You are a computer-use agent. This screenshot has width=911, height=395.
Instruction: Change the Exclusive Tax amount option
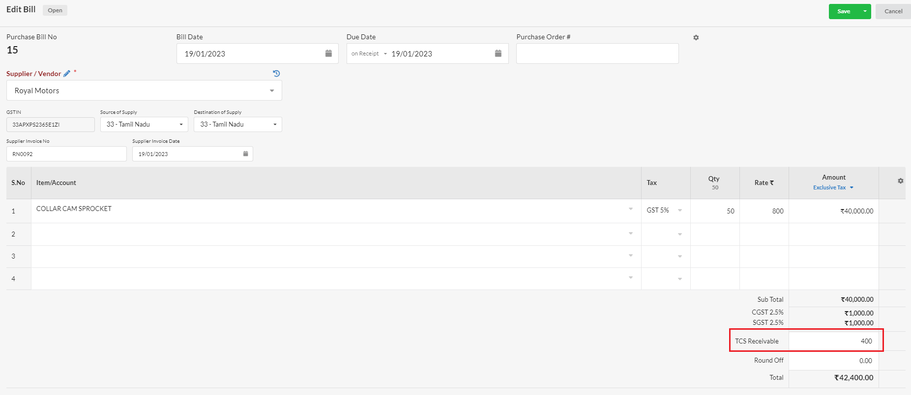pos(833,187)
